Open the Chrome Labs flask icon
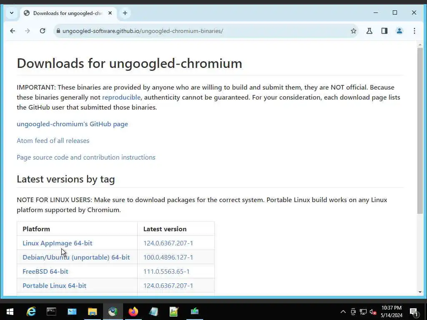Image resolution: width=427 pixels, height=320 pixels. pos(369,31)
